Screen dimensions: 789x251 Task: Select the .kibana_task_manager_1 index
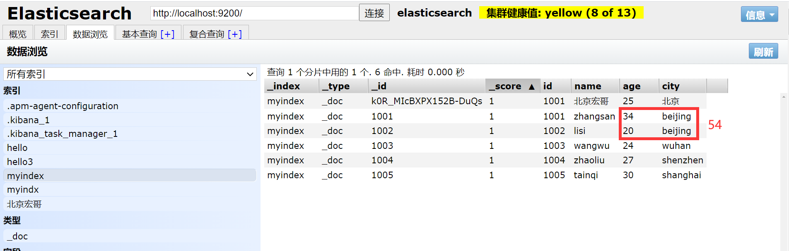click(x=130, y=134)
